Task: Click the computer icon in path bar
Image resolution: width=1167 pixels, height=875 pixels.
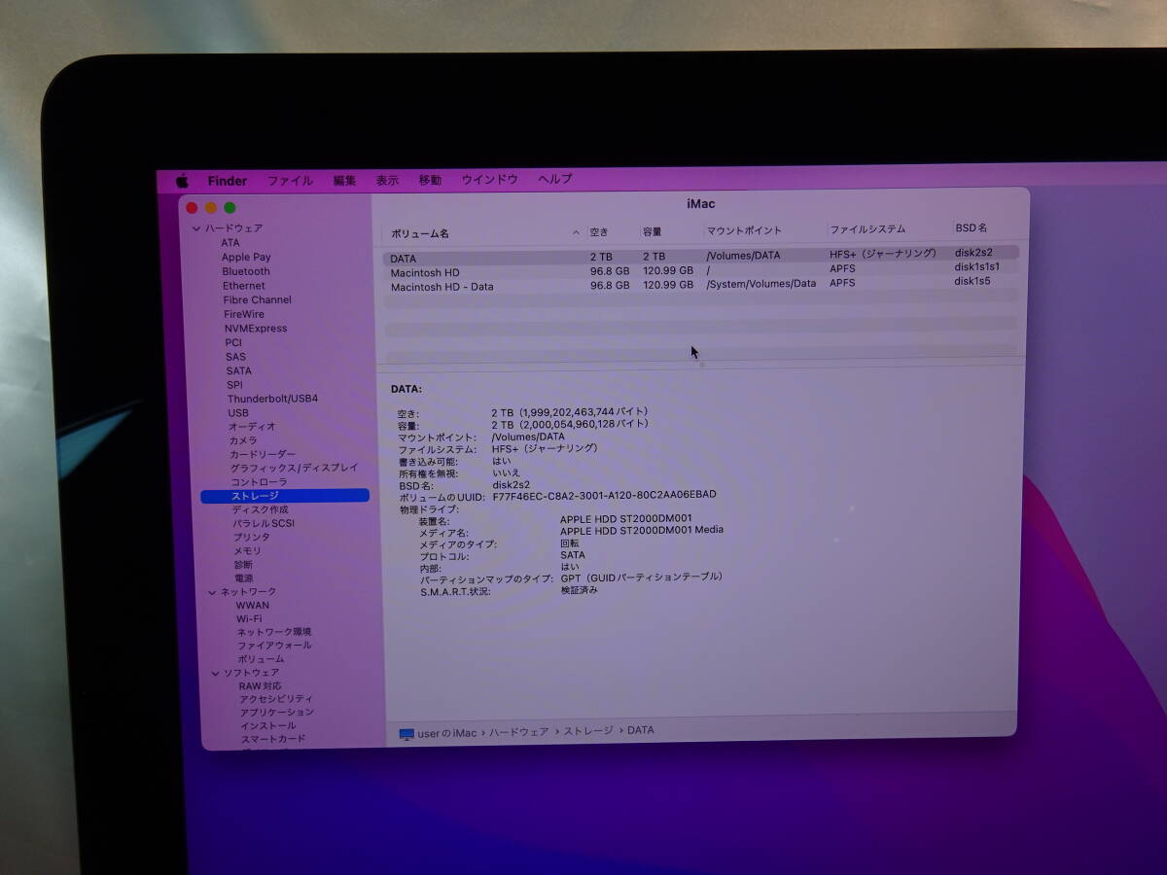Action: click(x=407, y=734)
